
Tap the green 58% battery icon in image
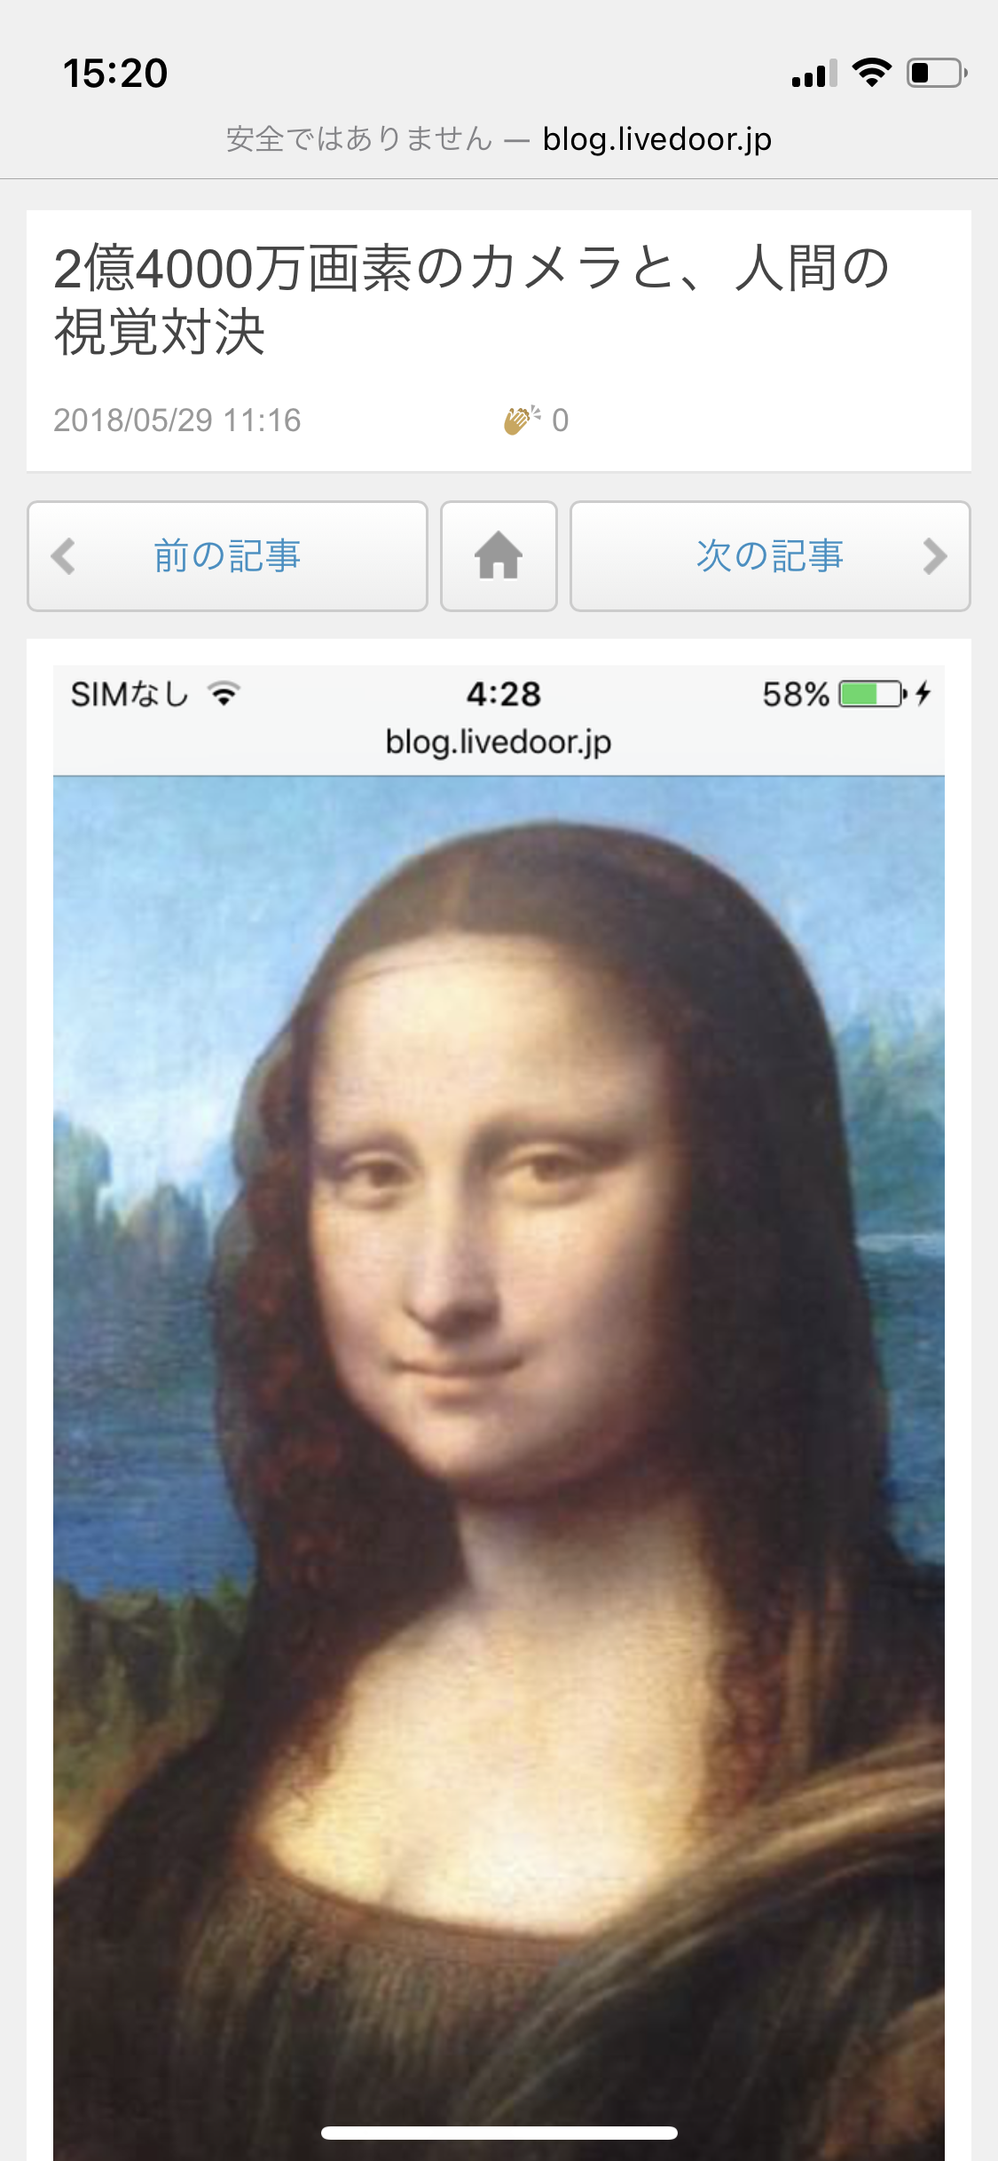pyautogui.click(x=873, y=694)
